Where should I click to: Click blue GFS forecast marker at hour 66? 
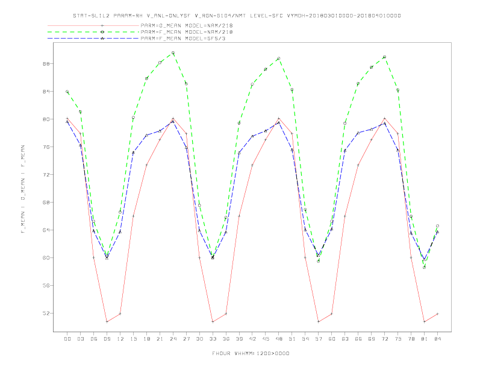coord(358,133)
